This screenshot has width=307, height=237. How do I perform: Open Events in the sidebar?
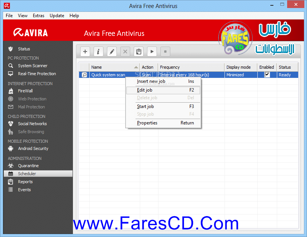[x=24, y=190]
